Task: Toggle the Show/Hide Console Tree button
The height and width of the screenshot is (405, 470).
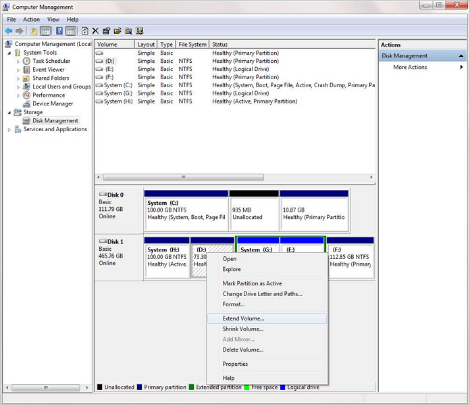Action: (x=45, y=31)
